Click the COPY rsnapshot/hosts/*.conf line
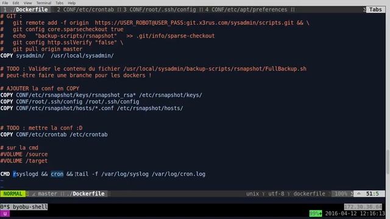 point(92,108)
